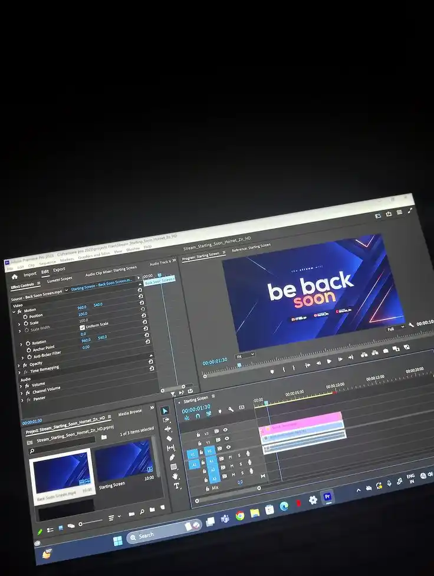This screenshot has width=434, height=576.
Task: Expand the Scale property
Action: (19, 324)
